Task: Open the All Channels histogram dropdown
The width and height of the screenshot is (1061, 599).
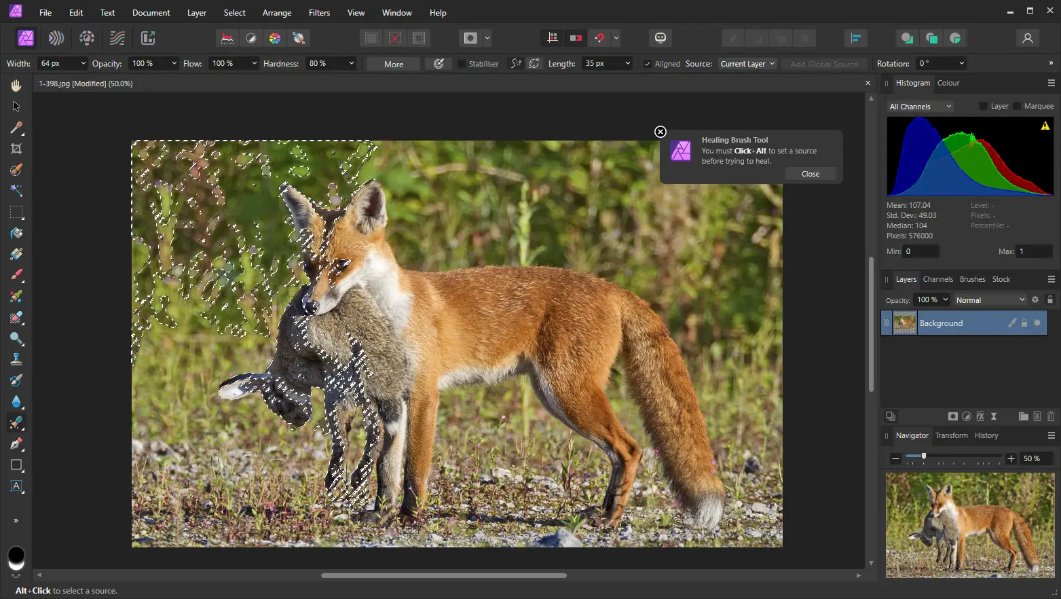Action: 920,106
